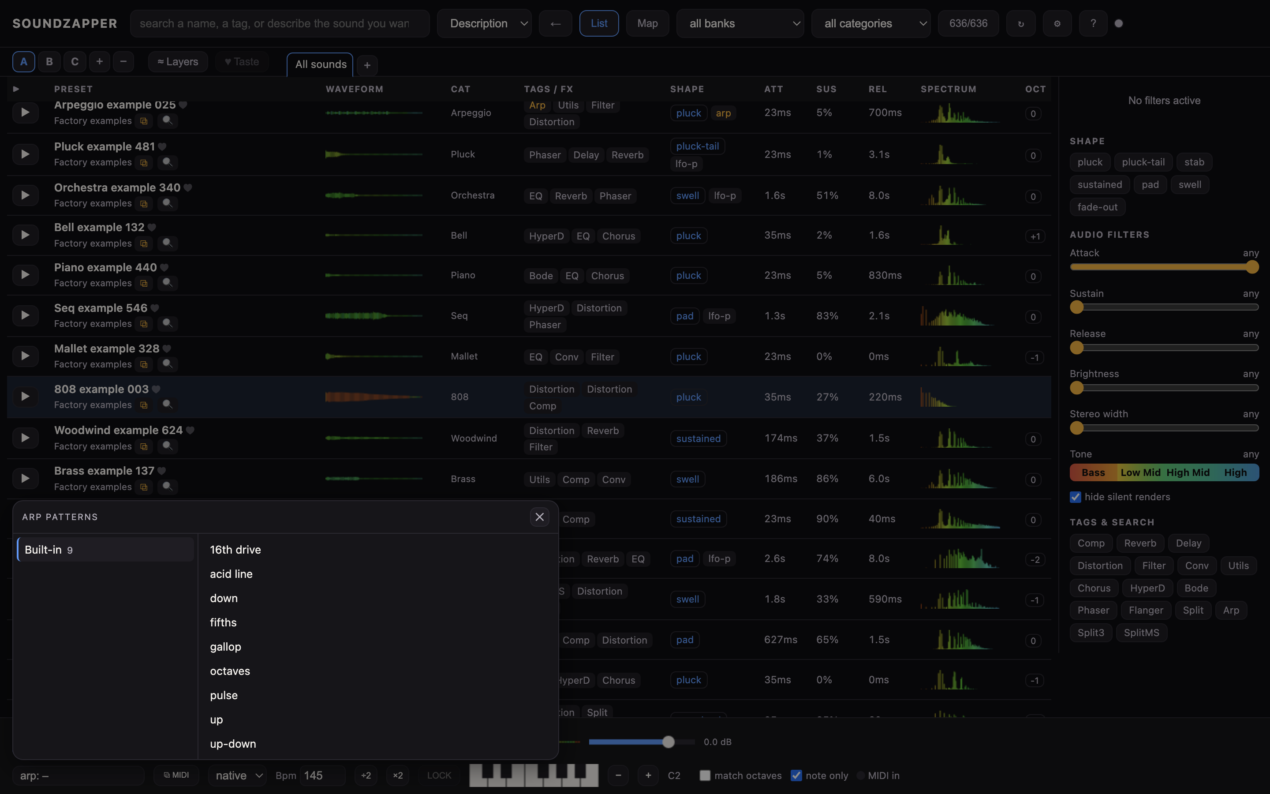Lower keyboard octave with minus button

[x=618, y=775]
